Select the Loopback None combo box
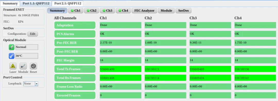Viewport: 278px width, 101px height. [x=31, y=84]
